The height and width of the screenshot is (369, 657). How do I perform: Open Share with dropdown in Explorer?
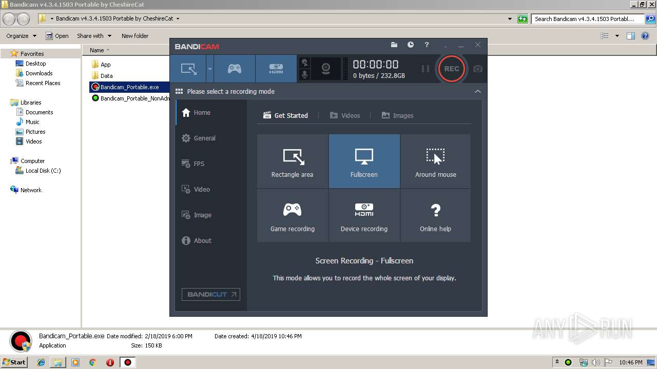coord(94,36)
